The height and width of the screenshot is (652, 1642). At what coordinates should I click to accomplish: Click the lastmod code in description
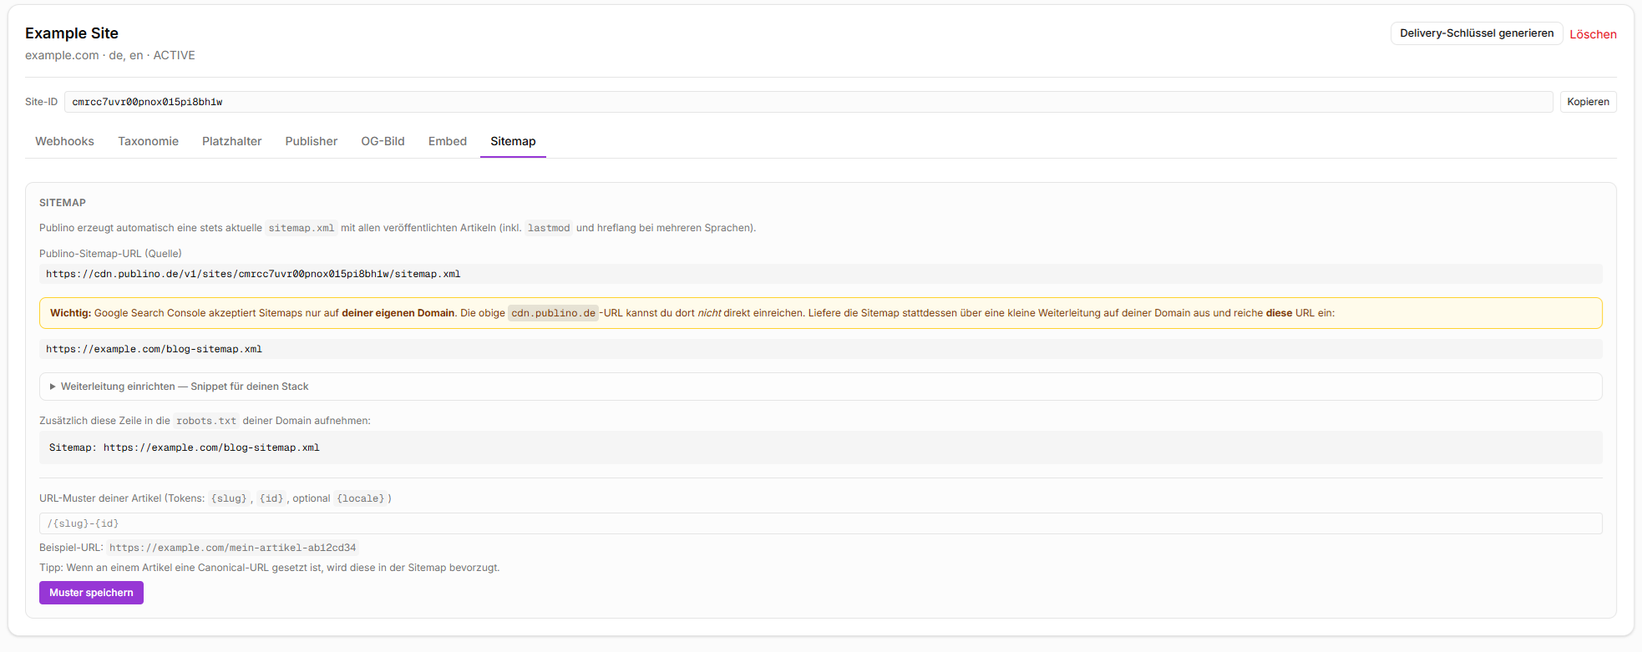[x=549, y=228]
